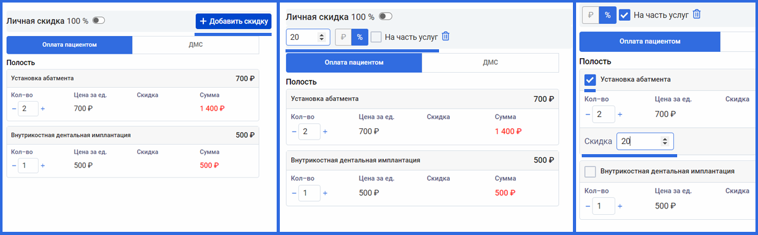Increase quantity with plus under checked "Установка абатмента"
Image resolution: width=758 pixels, height=235 pixels.
[620, 114]
